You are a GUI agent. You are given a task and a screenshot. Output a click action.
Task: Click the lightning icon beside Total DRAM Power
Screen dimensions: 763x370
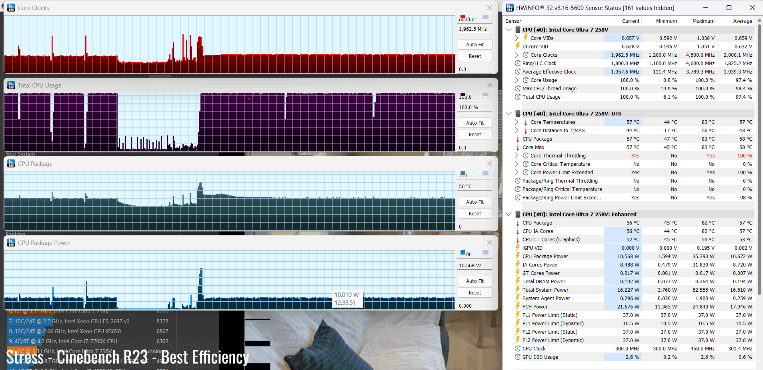point(518,281)
